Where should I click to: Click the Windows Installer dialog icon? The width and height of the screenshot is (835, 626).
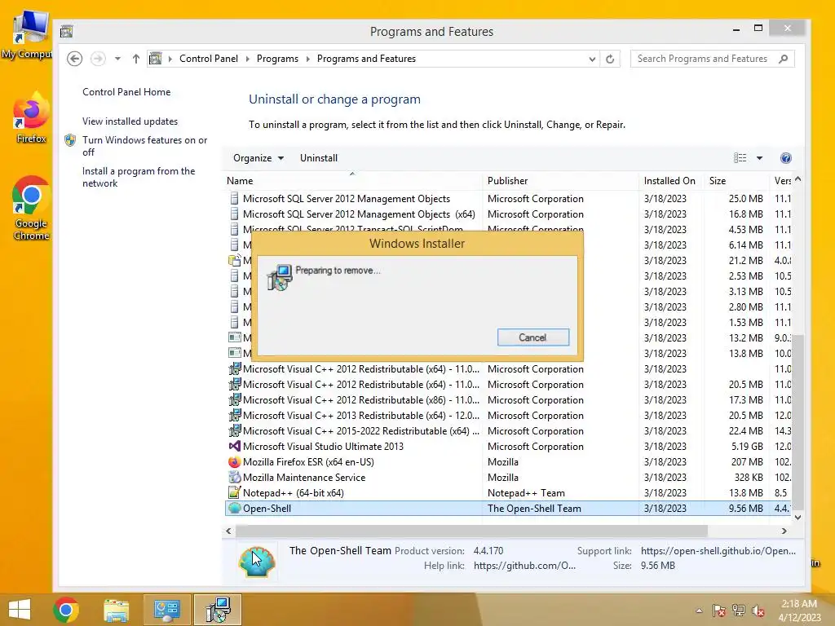[x=281, y=277]
